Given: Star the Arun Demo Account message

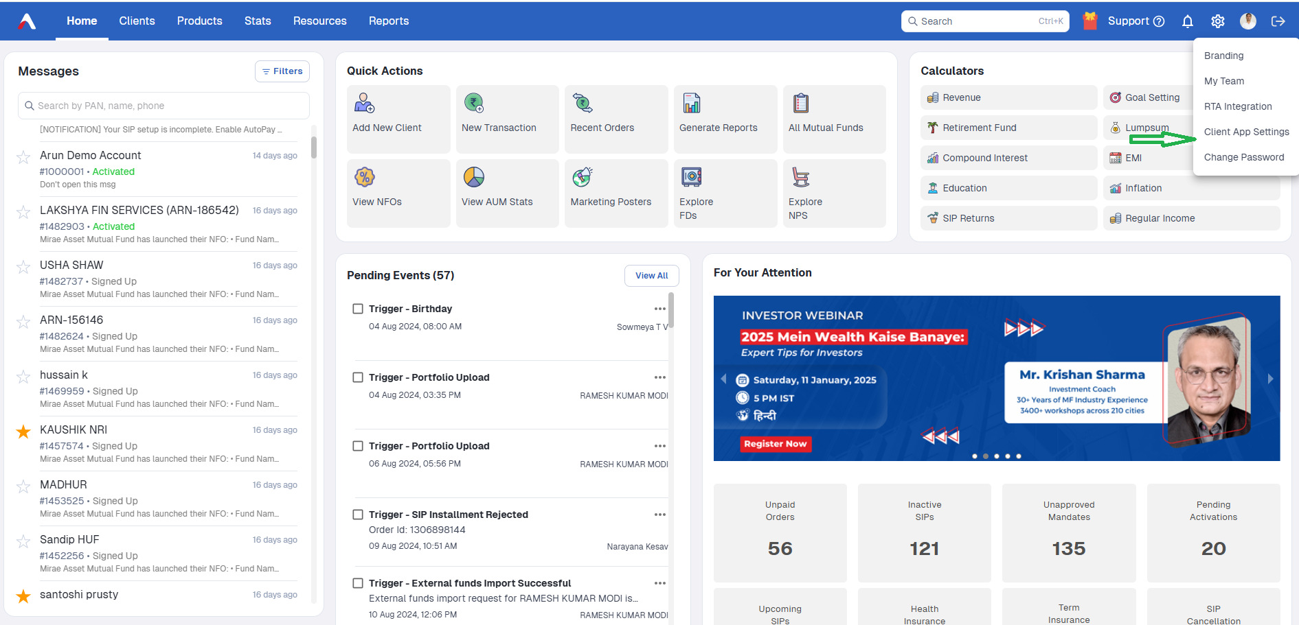Looking at the screenshot, I should coord(23,157).
